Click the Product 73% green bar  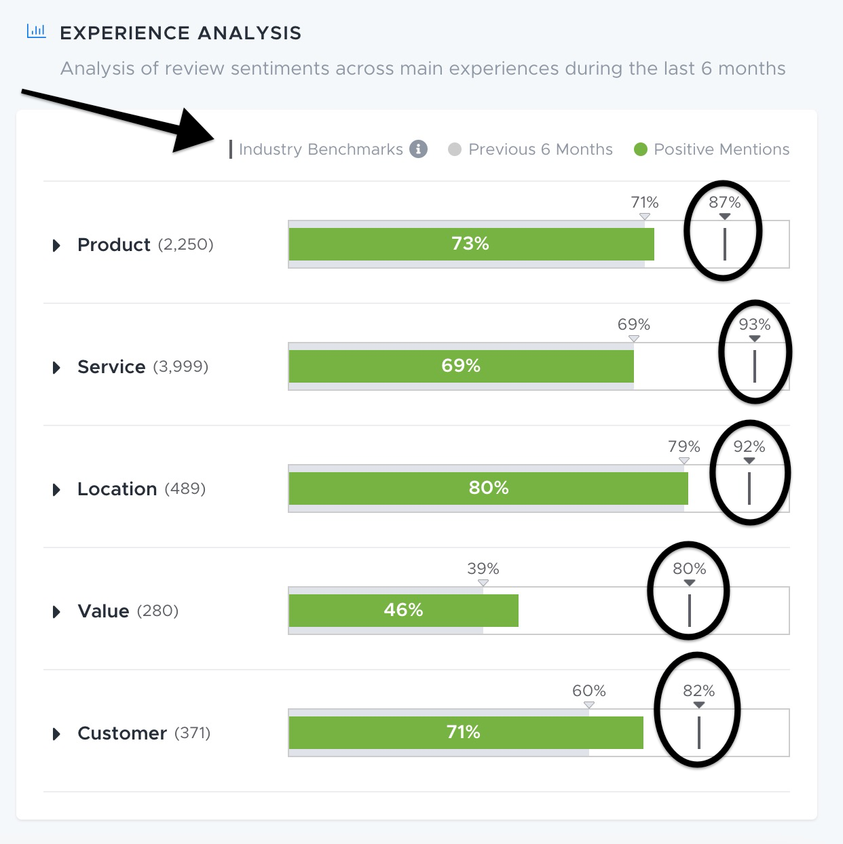click(472, 244)
